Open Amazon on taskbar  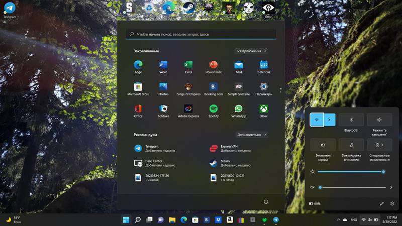pos(230,219)
